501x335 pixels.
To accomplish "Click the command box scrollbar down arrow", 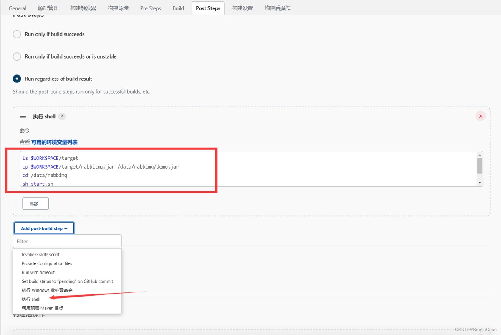I will (480, 182).
